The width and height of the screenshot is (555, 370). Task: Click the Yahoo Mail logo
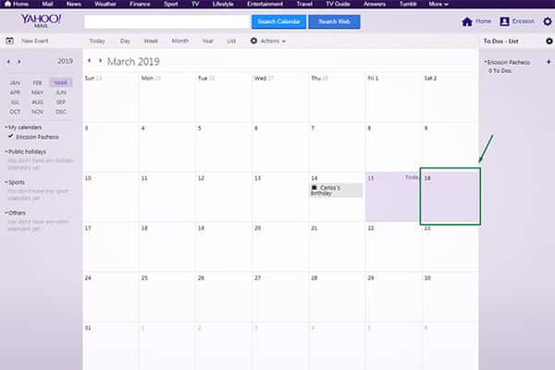point(41,20)
